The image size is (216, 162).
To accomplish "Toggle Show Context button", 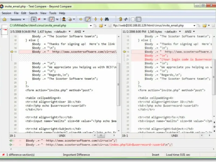I will [52, 19].
